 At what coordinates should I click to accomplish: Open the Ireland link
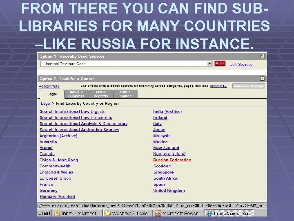pyautogui.click(x=160, y=117)
